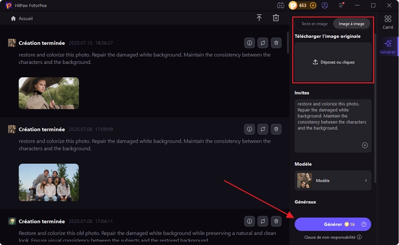Delete the 17:09:09 creation entry

point(276,129)
